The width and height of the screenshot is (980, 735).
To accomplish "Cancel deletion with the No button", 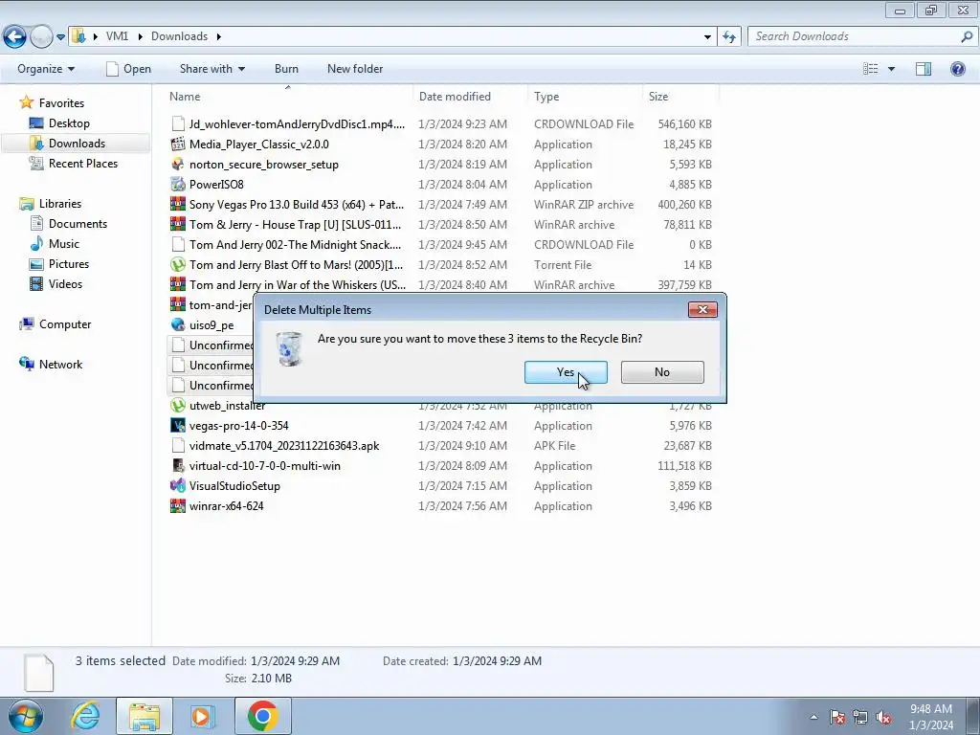I will [662, 372].
